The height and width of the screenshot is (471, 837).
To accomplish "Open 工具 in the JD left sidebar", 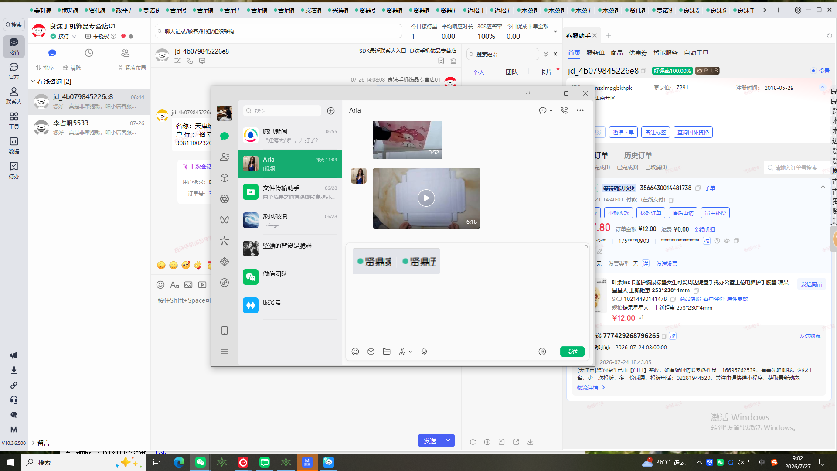I will (14, 120).
